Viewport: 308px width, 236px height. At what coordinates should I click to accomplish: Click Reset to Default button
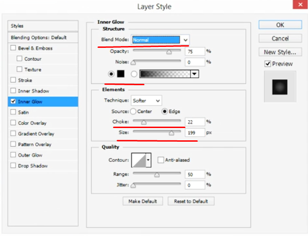[191, 201]
